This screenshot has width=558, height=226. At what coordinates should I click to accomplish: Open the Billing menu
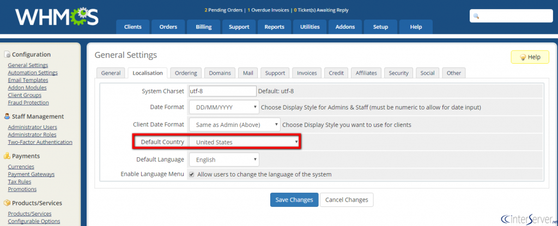(x=204, y=27)
